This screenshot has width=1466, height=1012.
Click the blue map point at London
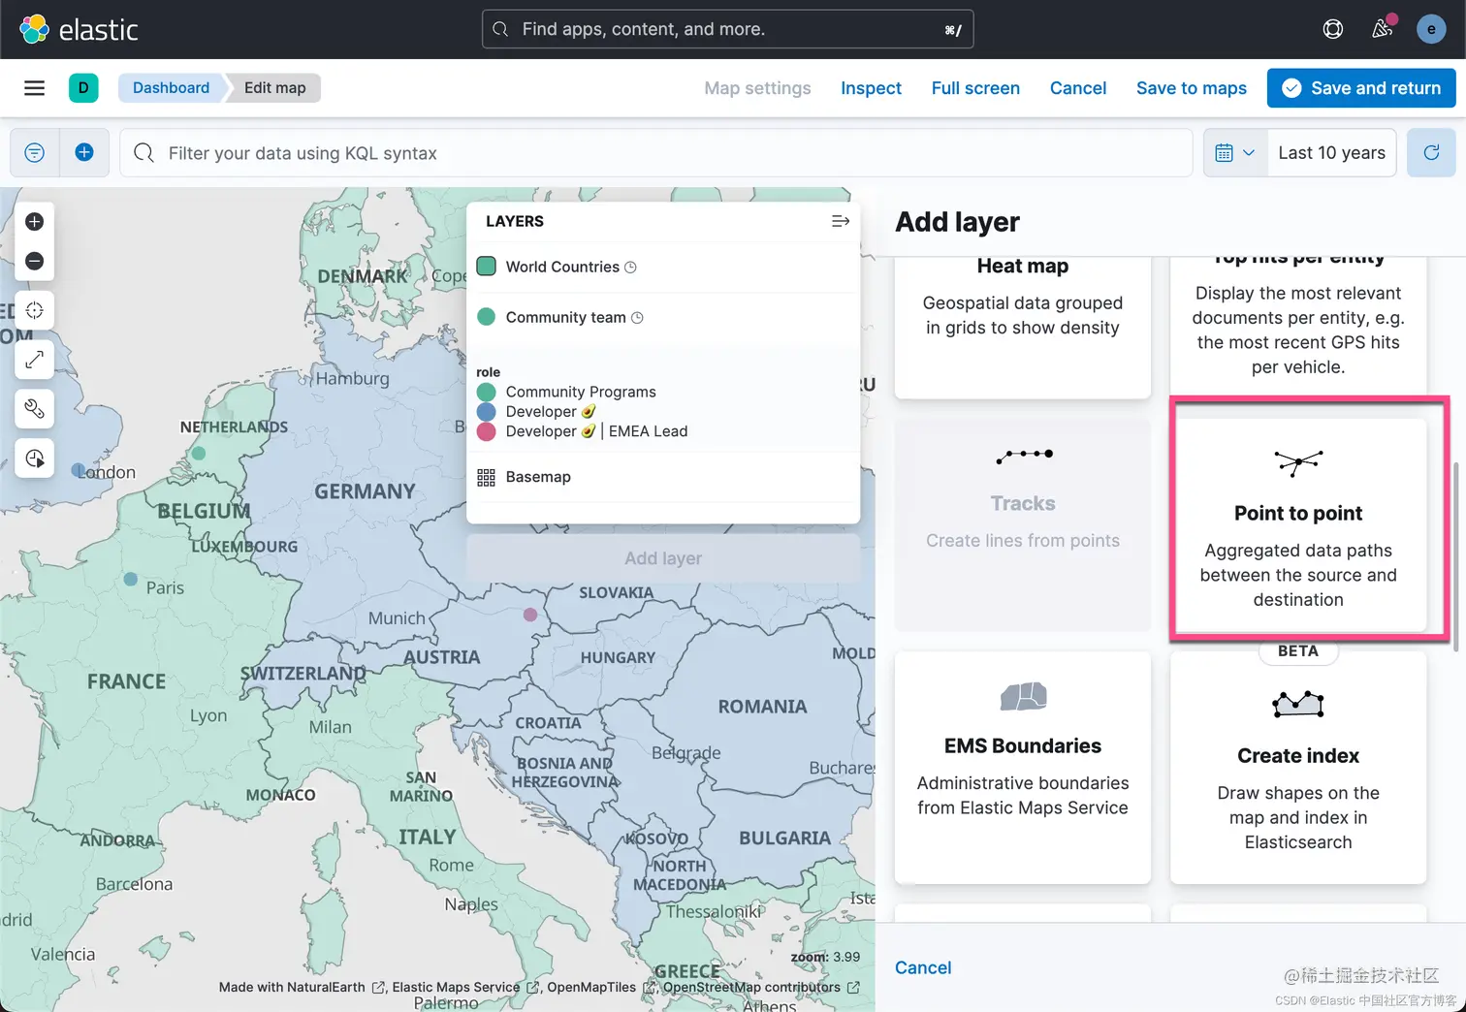click(79, 470)
